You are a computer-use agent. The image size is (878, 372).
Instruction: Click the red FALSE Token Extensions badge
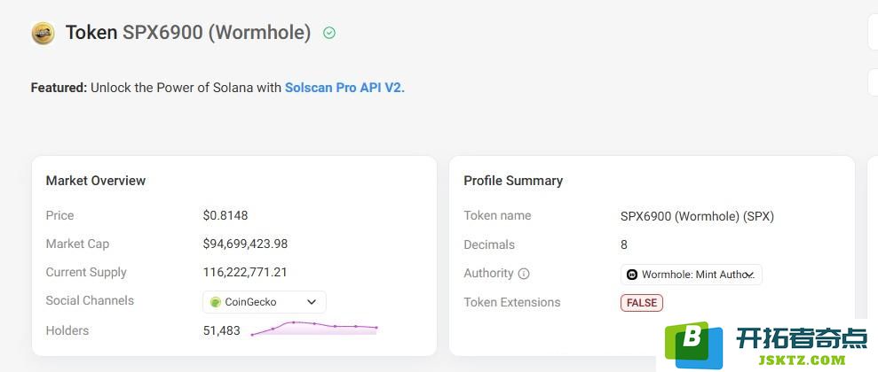point(642,303)
